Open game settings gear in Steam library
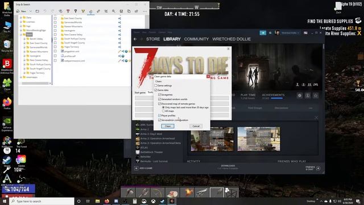This screenshot has height=205, width=364. (x=300, y=96)
